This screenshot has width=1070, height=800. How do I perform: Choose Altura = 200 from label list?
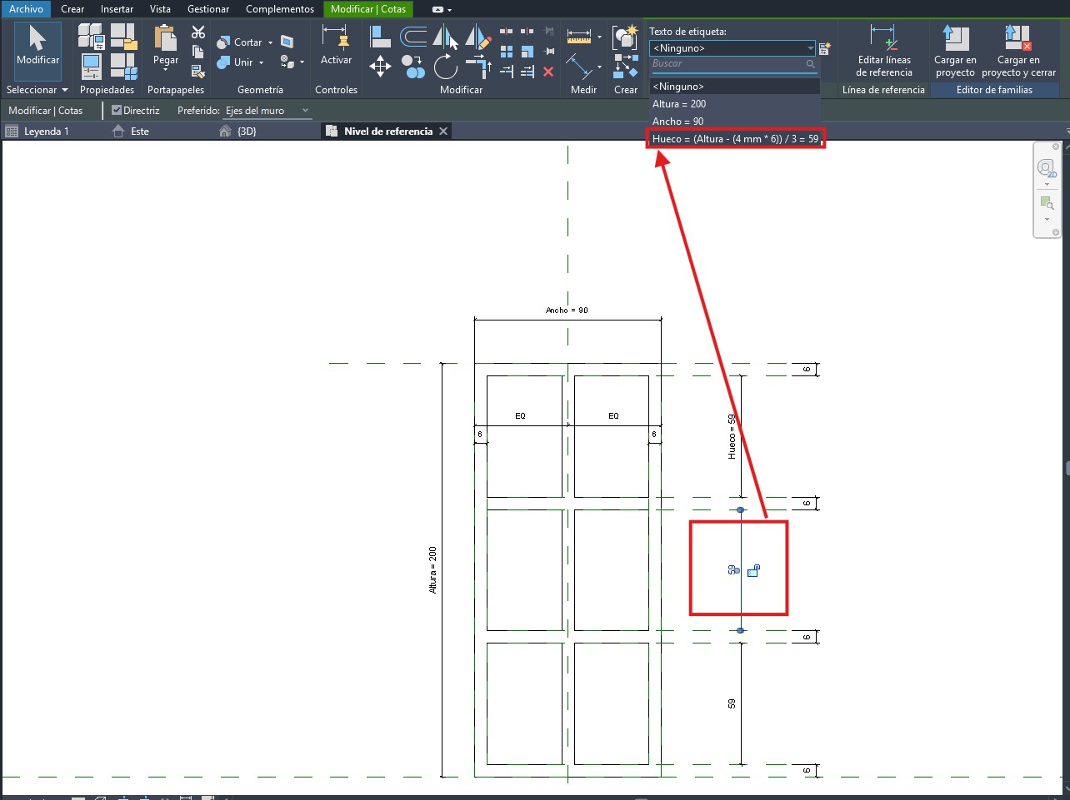click(x=679, y=104)
